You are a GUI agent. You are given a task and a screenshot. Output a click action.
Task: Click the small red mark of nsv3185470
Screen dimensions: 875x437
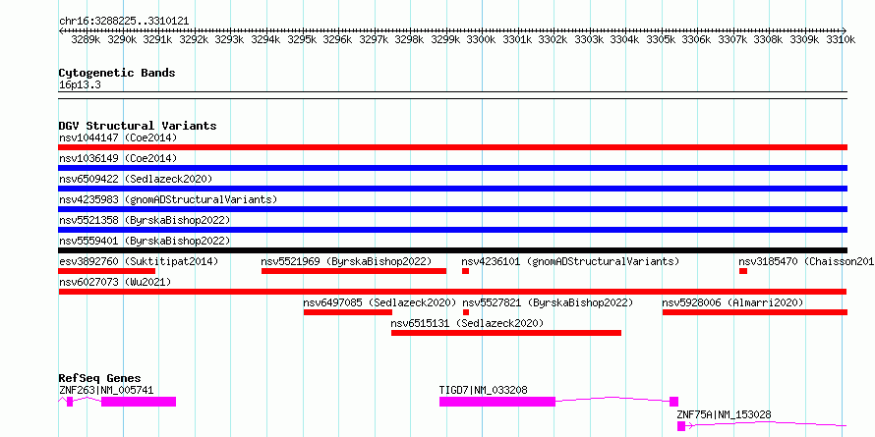click(x=743, y=271)
